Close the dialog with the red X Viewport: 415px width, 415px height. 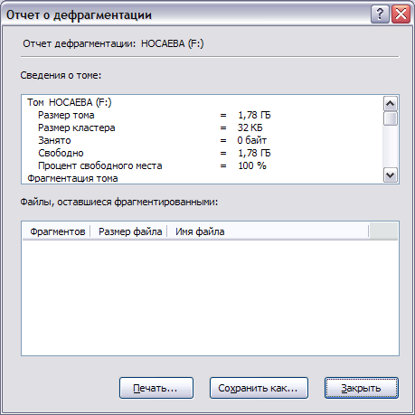click(401, 14)
